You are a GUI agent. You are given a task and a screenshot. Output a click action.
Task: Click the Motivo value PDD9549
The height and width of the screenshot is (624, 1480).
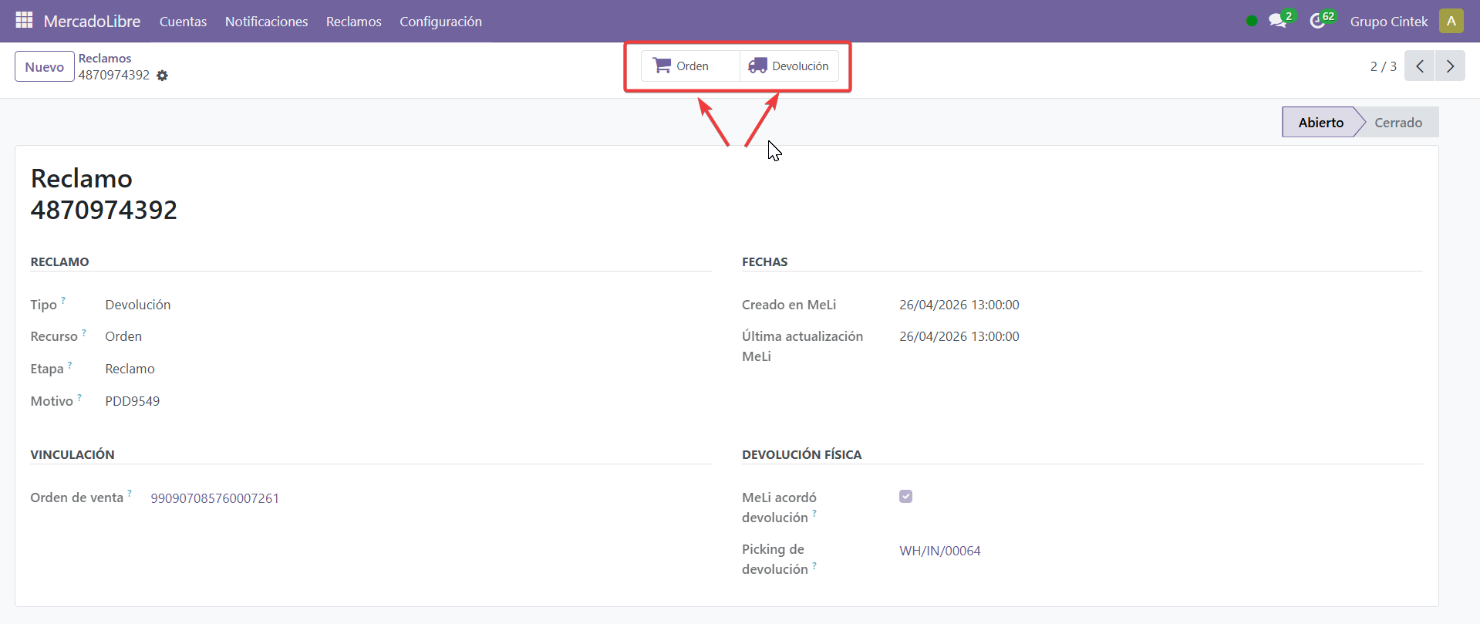coord(133,401)
